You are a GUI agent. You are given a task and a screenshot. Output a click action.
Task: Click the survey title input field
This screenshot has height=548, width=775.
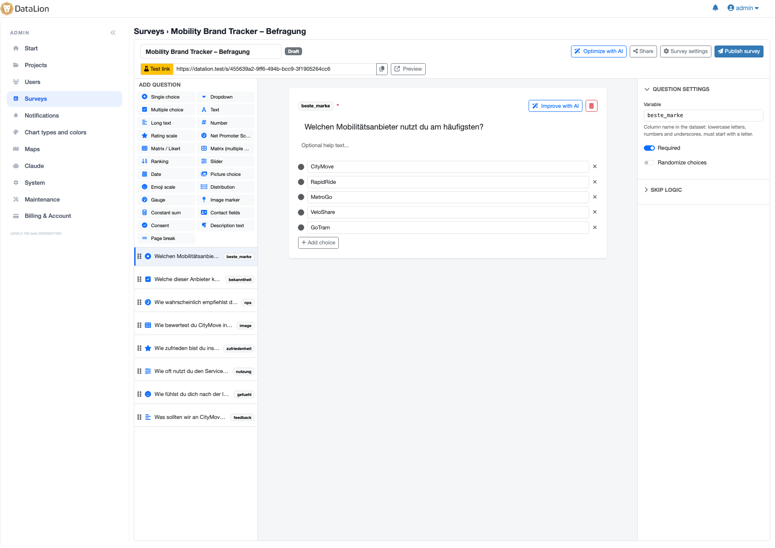click(x=211, y=52)
